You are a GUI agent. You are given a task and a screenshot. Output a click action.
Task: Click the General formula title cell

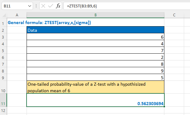pos(49,23)
